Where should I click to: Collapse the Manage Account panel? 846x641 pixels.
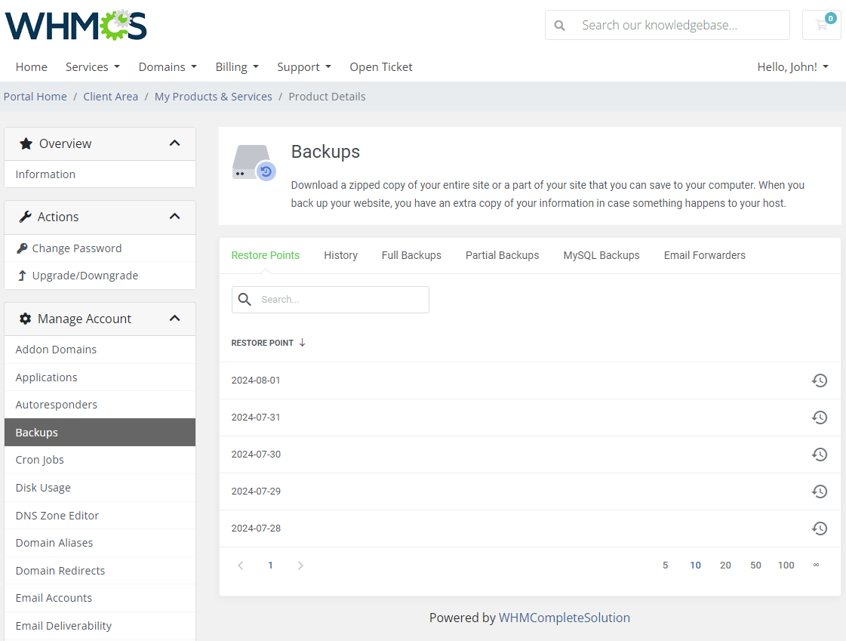pos(174,319)
